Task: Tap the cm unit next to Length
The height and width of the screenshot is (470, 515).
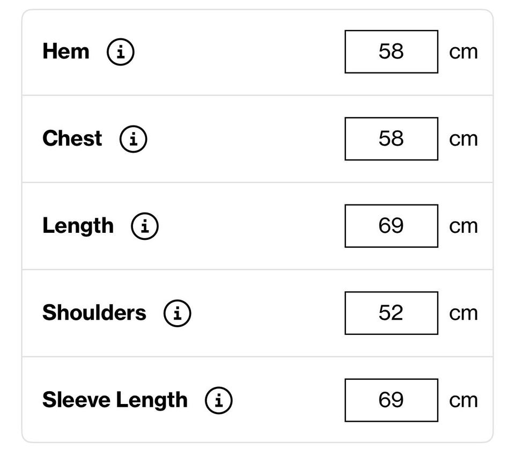Action: click(x=463, y=226)
